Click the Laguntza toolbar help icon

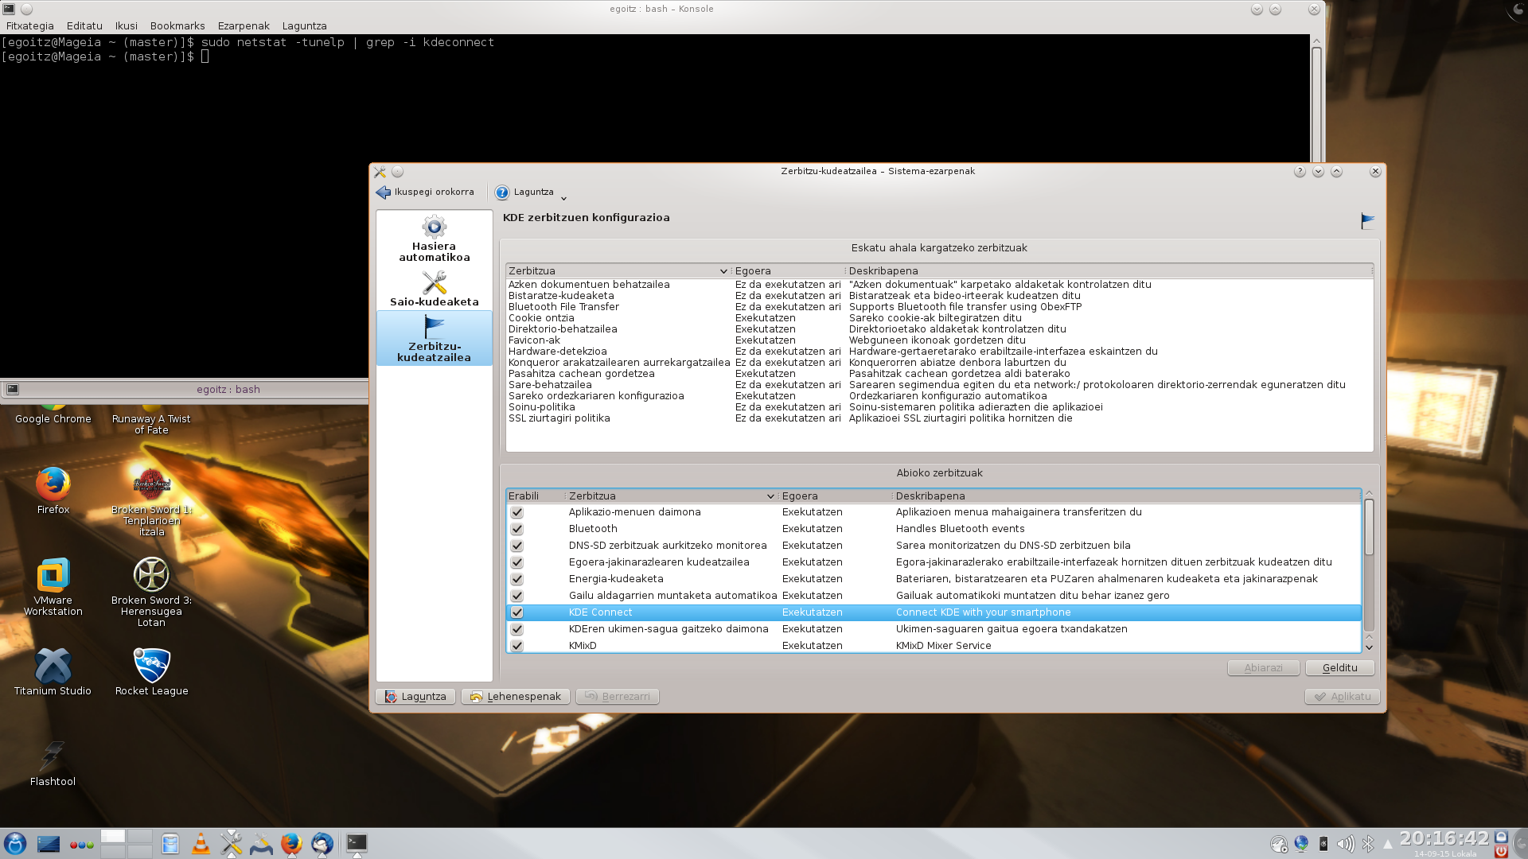pyautogui.click(x=502, y=192)
